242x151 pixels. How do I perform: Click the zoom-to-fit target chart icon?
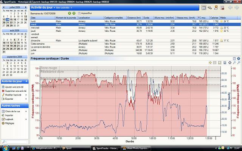230,63
